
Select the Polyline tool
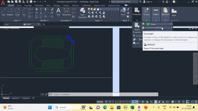click(x=10, y=12)
